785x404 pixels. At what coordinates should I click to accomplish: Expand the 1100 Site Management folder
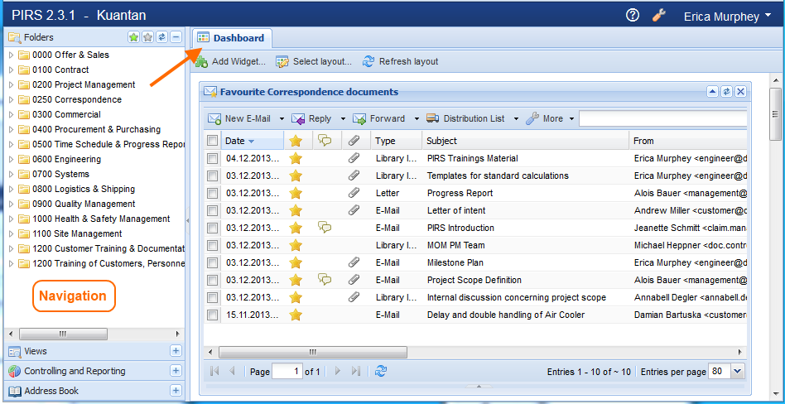(12, 233)
